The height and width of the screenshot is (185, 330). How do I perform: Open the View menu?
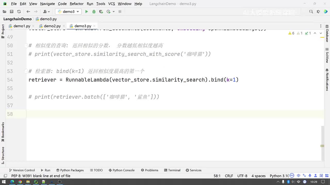[x=33, y=4]
